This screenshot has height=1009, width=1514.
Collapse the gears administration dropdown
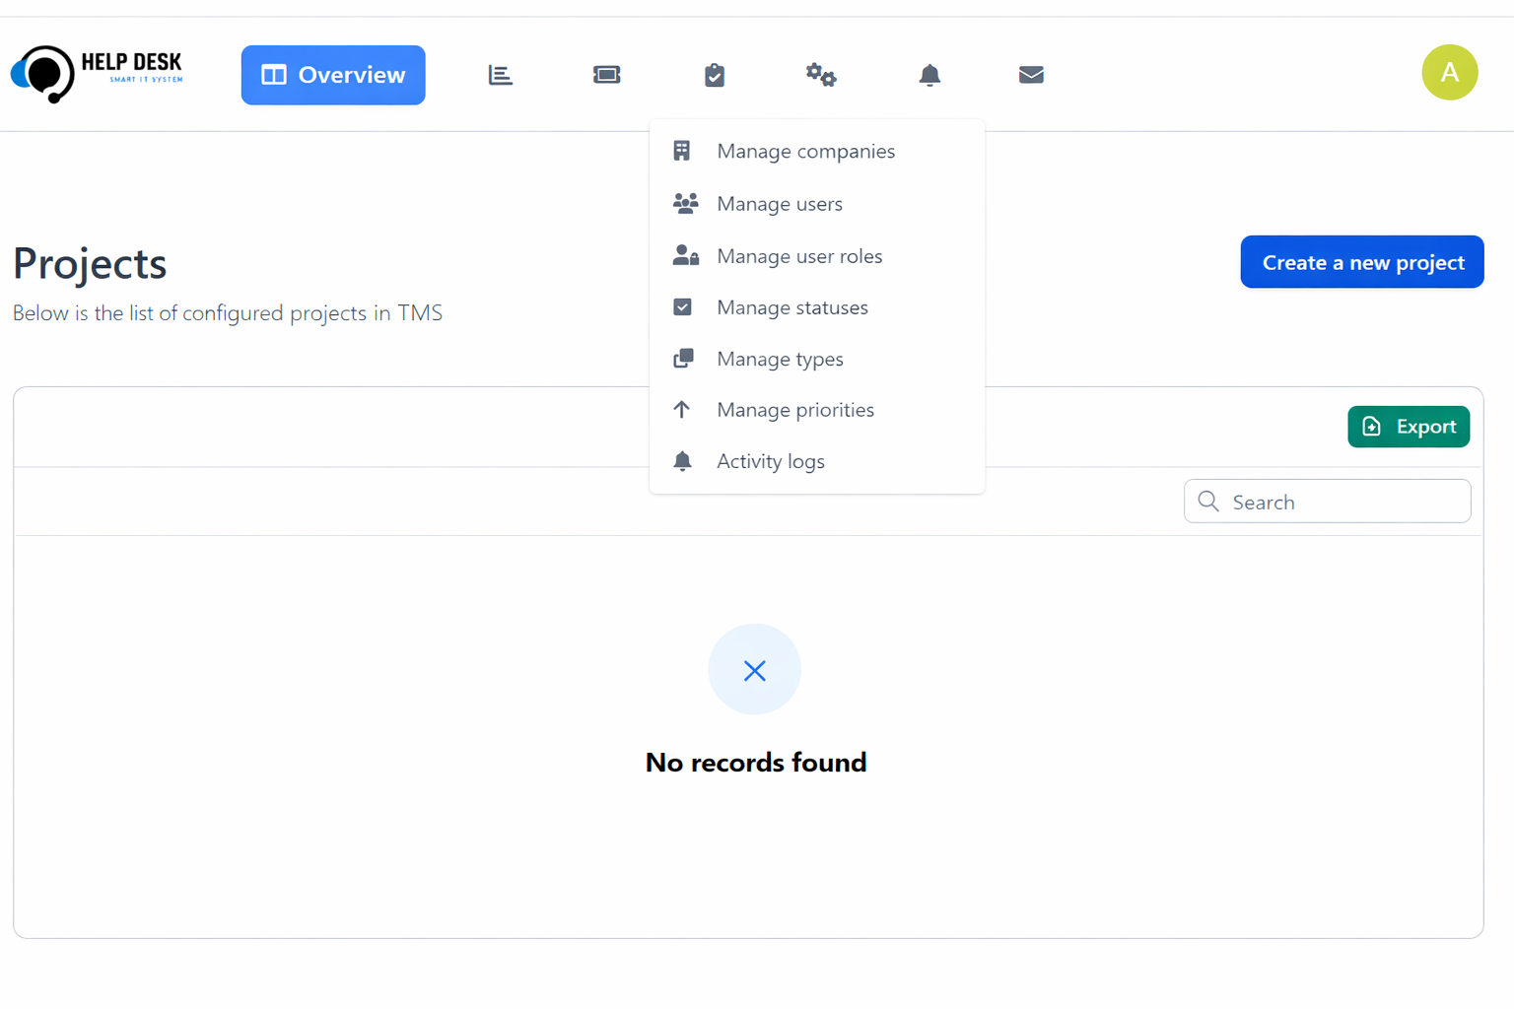[x=820, y=75]
